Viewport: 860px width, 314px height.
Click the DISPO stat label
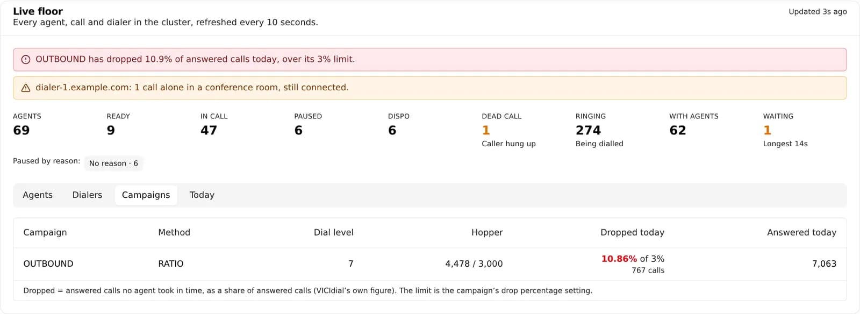399,116
